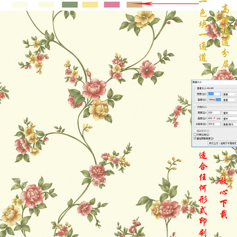Toggle the resample image checkbox
The image size is (237, 237).
(195, 138)
